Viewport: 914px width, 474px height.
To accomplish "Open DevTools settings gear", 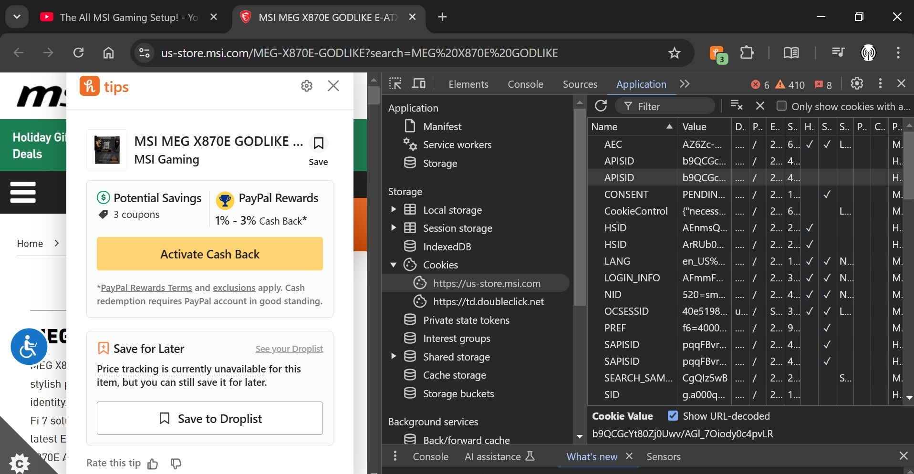I will click(x=857, y=84).
